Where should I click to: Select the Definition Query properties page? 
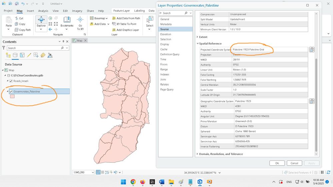[x=170, y=54]
